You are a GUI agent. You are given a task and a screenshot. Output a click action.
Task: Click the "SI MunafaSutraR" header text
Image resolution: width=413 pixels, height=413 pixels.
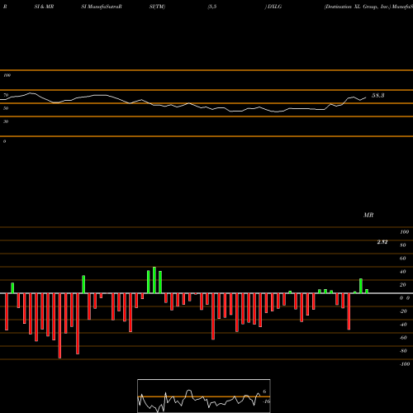click(x=102, y=7)
